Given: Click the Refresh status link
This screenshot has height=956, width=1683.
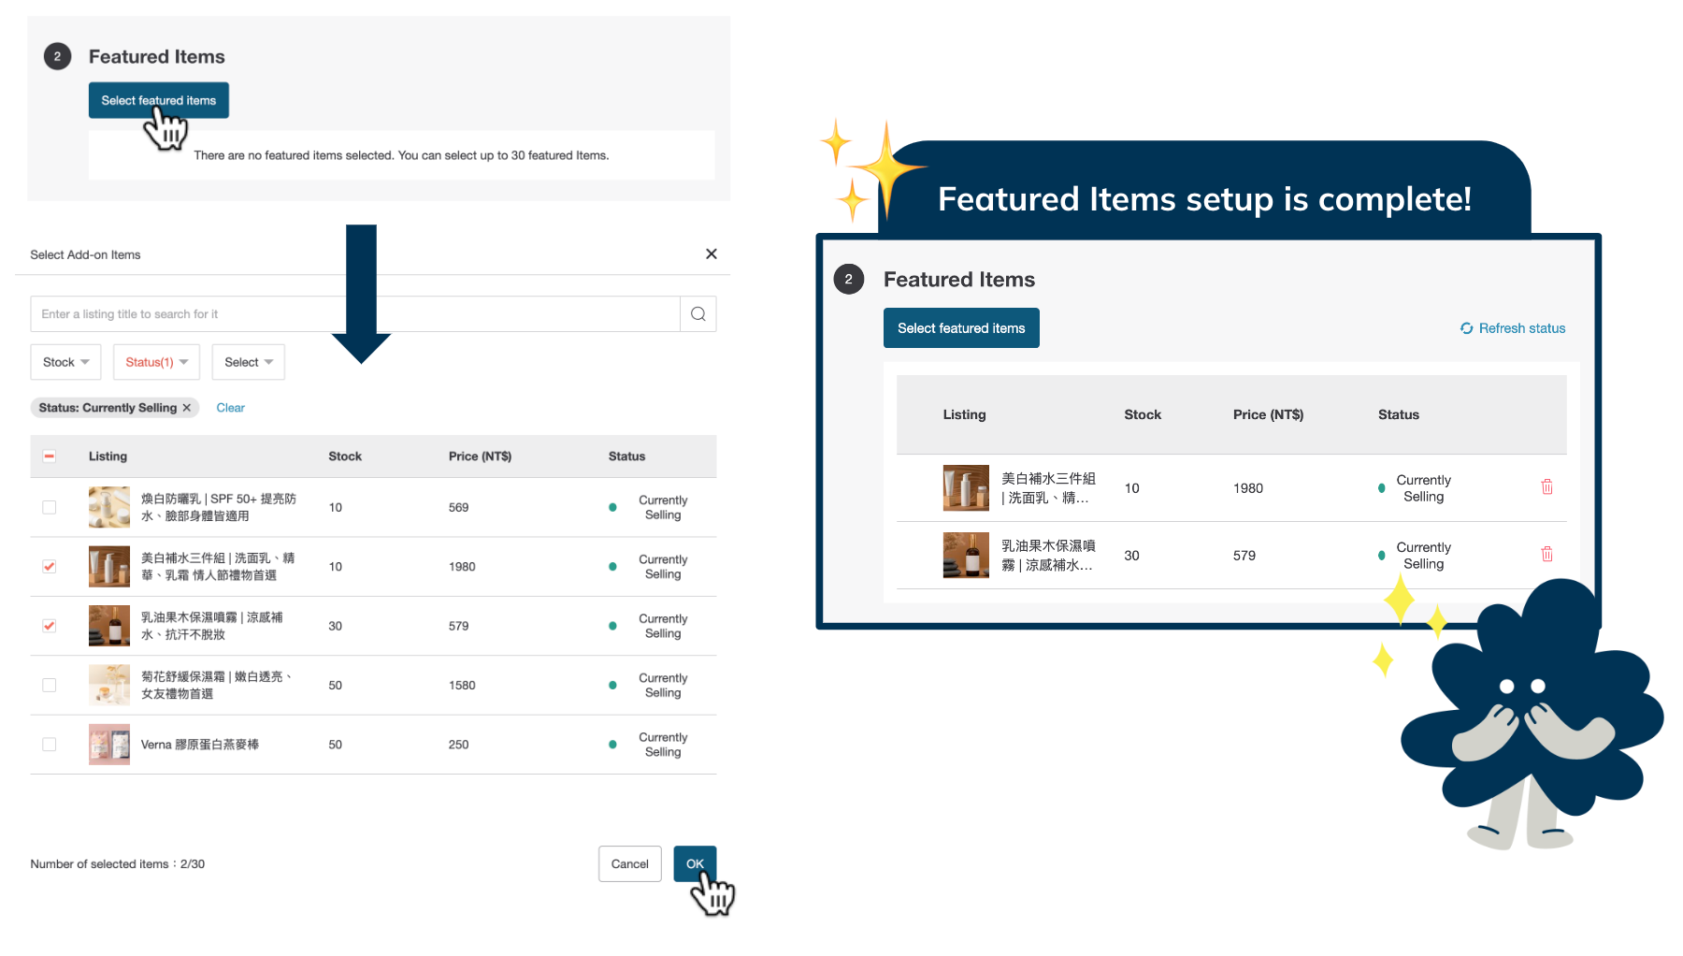Looking at the screenshot, I should (1522, 328).
